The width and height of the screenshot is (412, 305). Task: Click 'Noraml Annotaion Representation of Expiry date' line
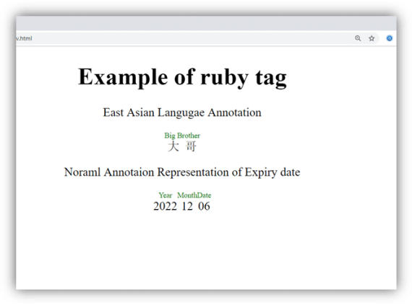182,172
